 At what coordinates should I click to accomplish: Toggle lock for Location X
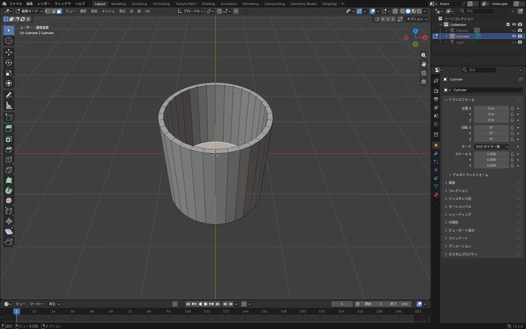point(513,108)
